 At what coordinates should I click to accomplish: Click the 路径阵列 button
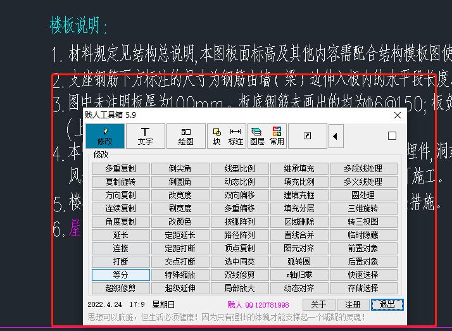click(240, 235)
